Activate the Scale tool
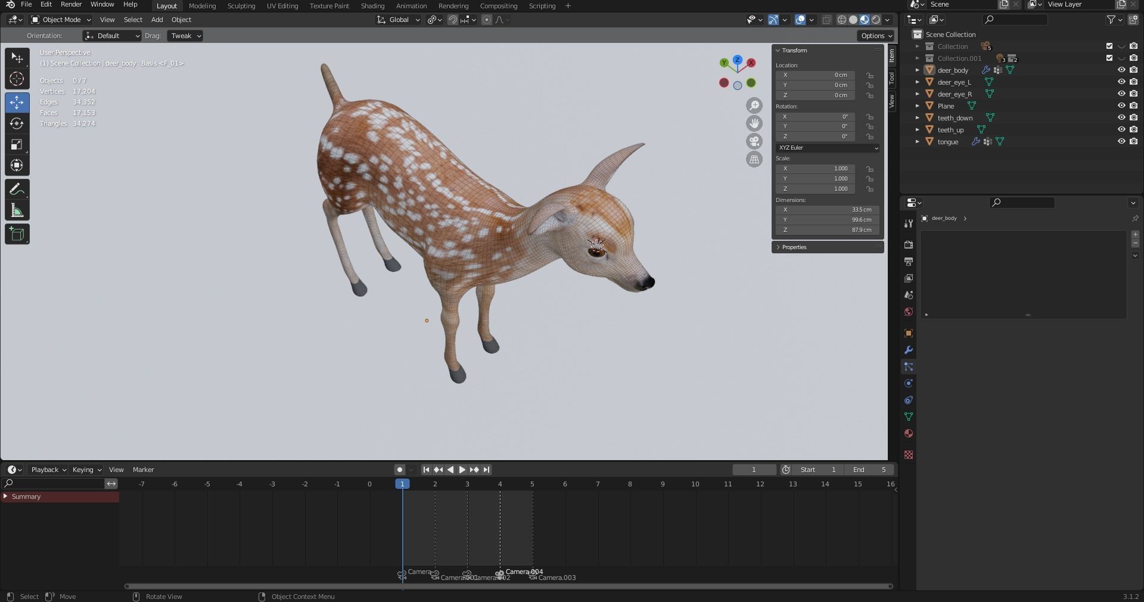 pos(17,144)
